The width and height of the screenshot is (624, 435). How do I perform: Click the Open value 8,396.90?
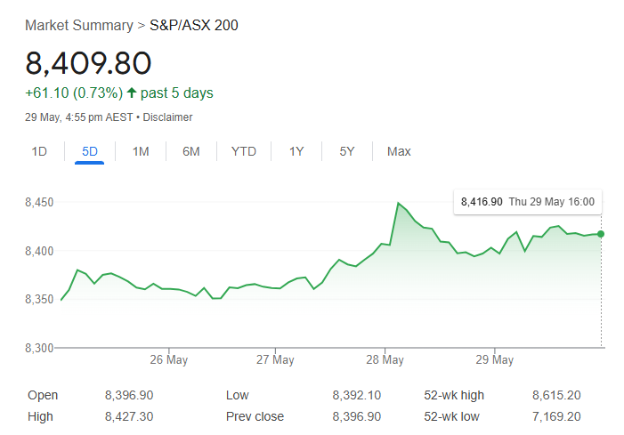[129, 395]
